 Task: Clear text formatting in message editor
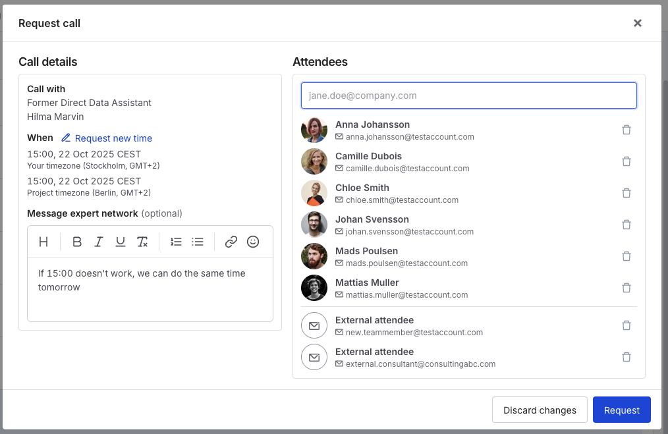(x=142, y=242)
